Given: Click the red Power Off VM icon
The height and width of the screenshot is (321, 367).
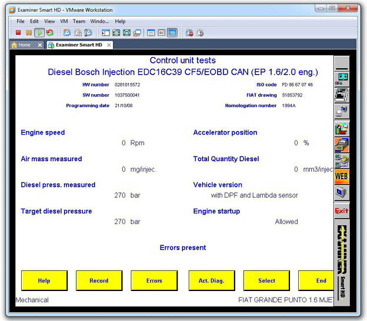Looking at the screenshot, I should (x=18, y=33).
